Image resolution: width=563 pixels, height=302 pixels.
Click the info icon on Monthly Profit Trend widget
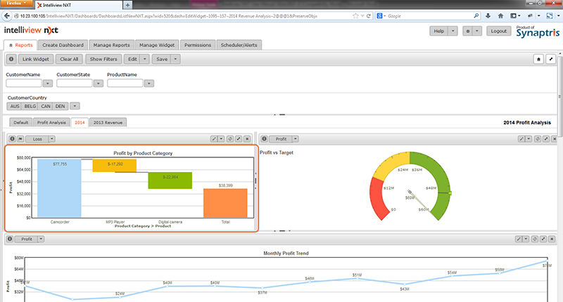click(x=10, y=239)
